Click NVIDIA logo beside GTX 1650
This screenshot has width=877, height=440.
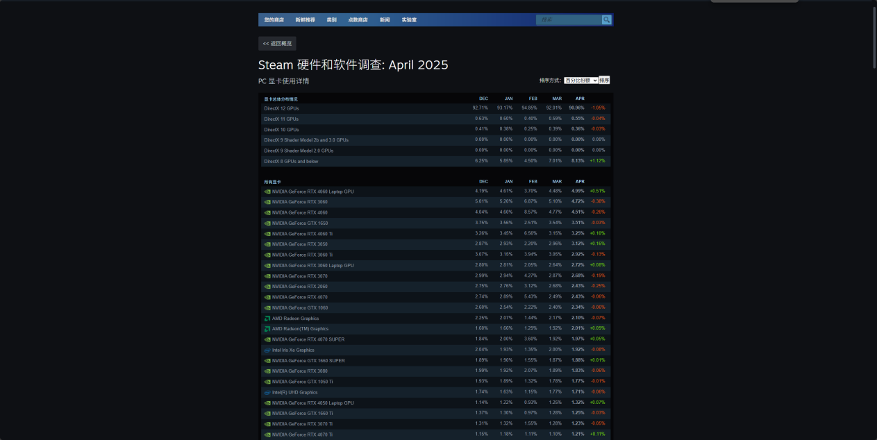(x=267, y=223)
